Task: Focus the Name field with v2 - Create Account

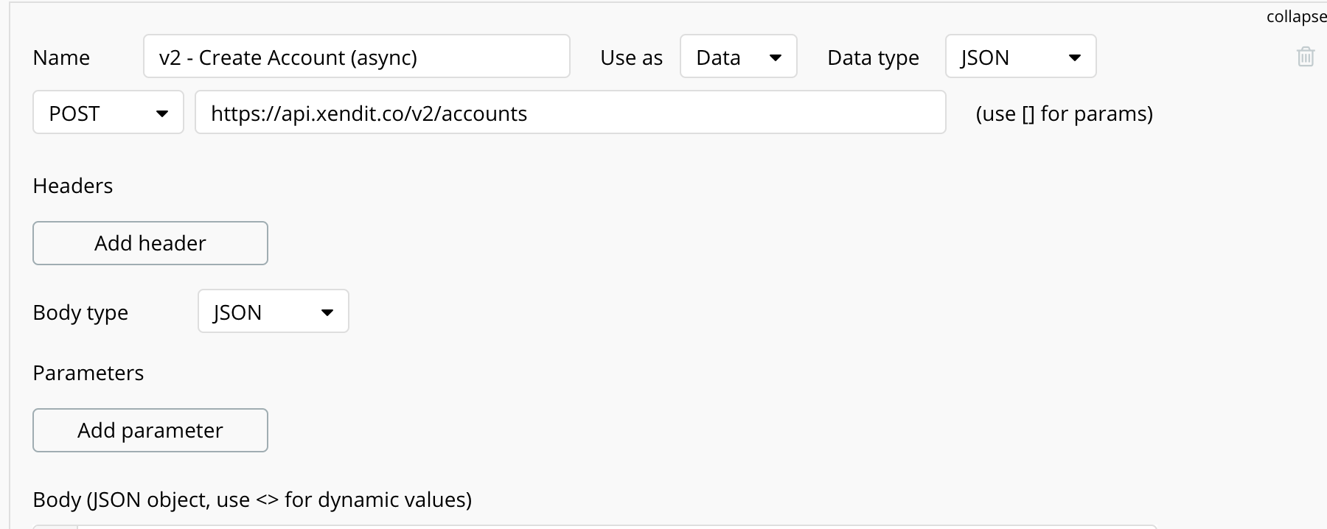Action: point(356,57)
